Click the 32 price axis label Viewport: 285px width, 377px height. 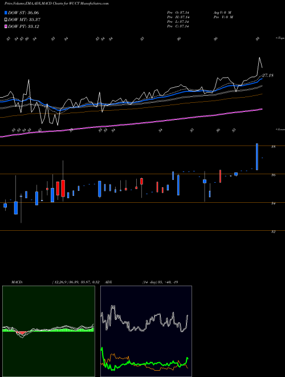coord(273,232)
